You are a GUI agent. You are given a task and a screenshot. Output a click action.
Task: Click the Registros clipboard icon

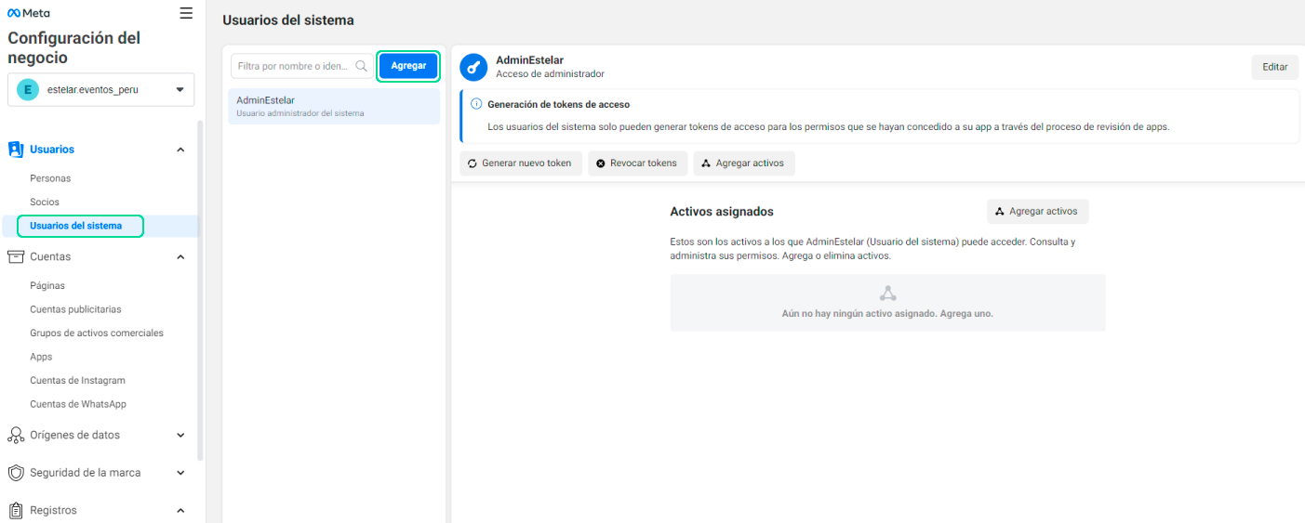coord(16,510)
